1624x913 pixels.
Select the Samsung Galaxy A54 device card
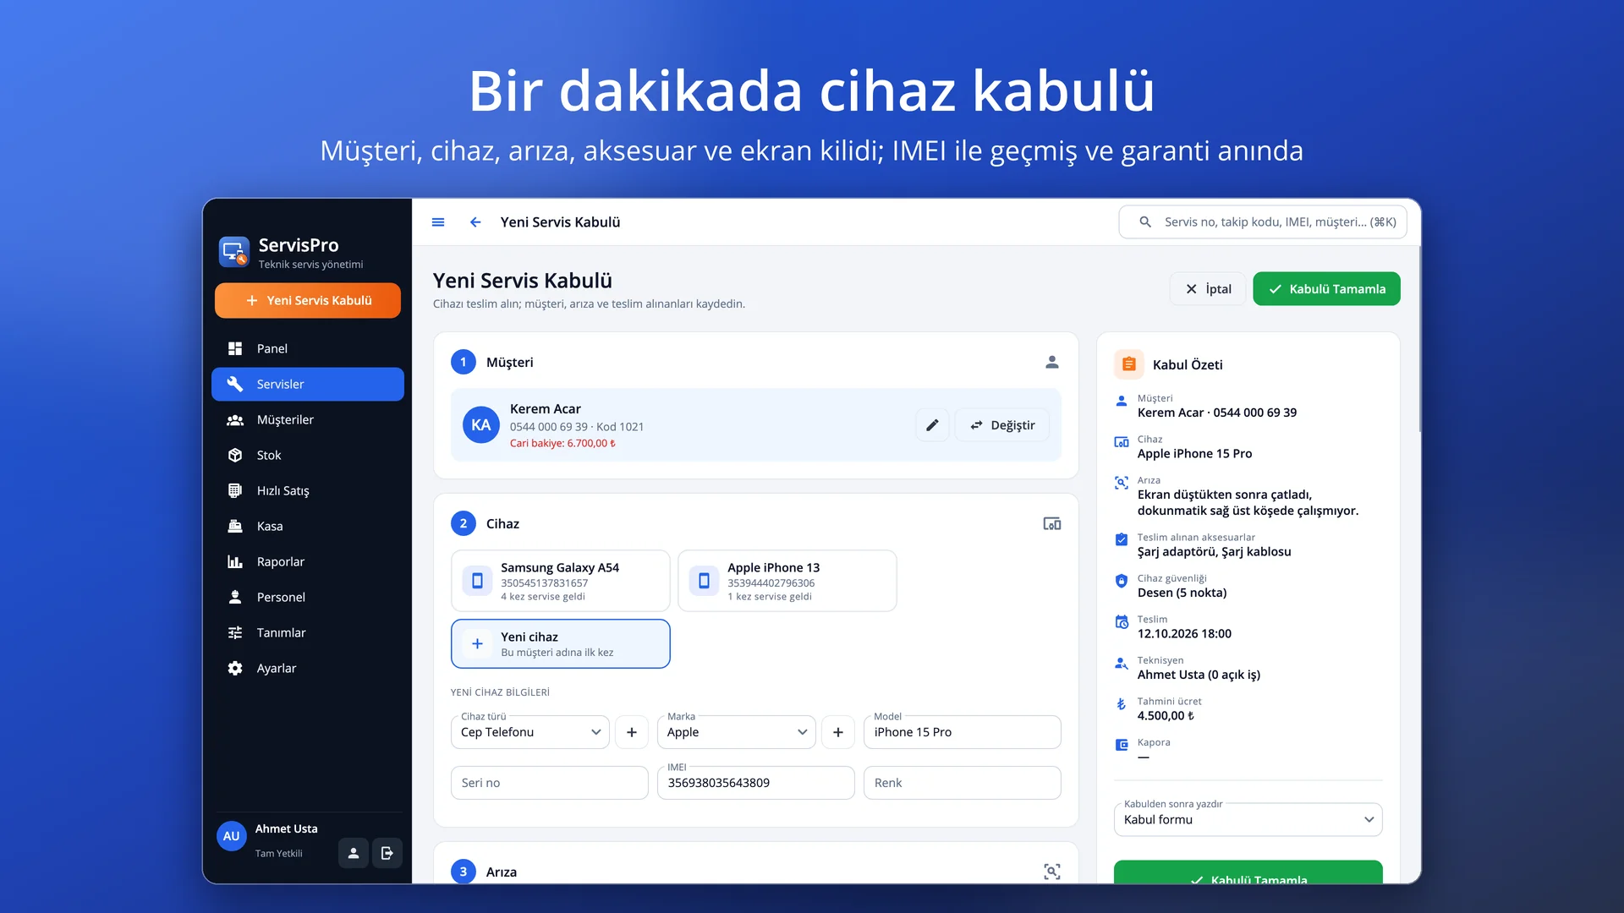(561, 581)
